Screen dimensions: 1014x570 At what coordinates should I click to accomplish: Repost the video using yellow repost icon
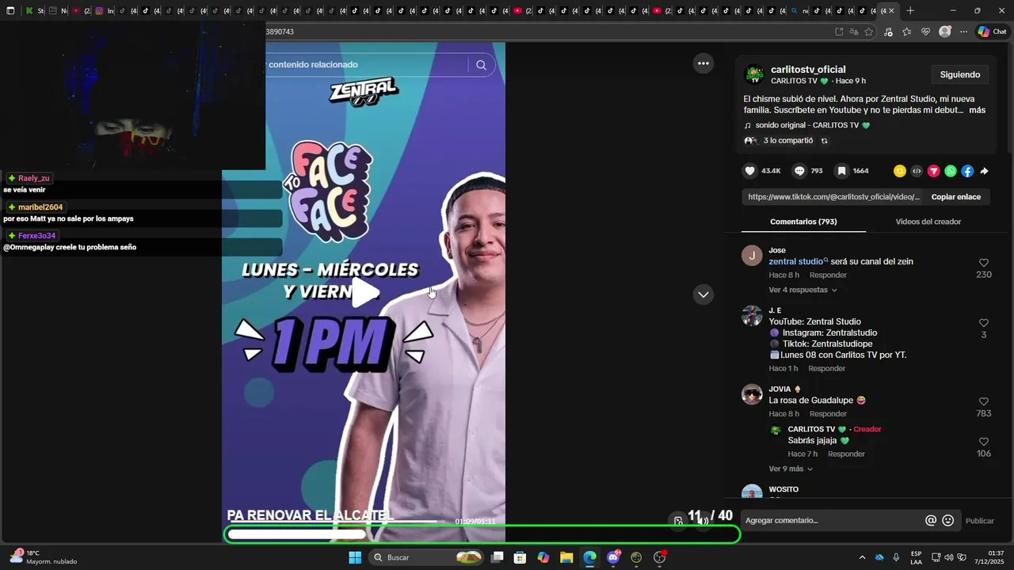(x=900, y=171)
